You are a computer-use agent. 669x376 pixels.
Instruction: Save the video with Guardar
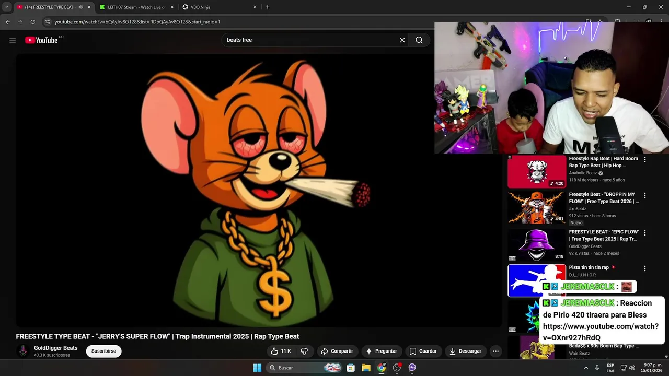(423, 351)
